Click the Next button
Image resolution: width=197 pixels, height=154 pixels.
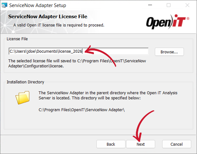click(x=140, y=144)
